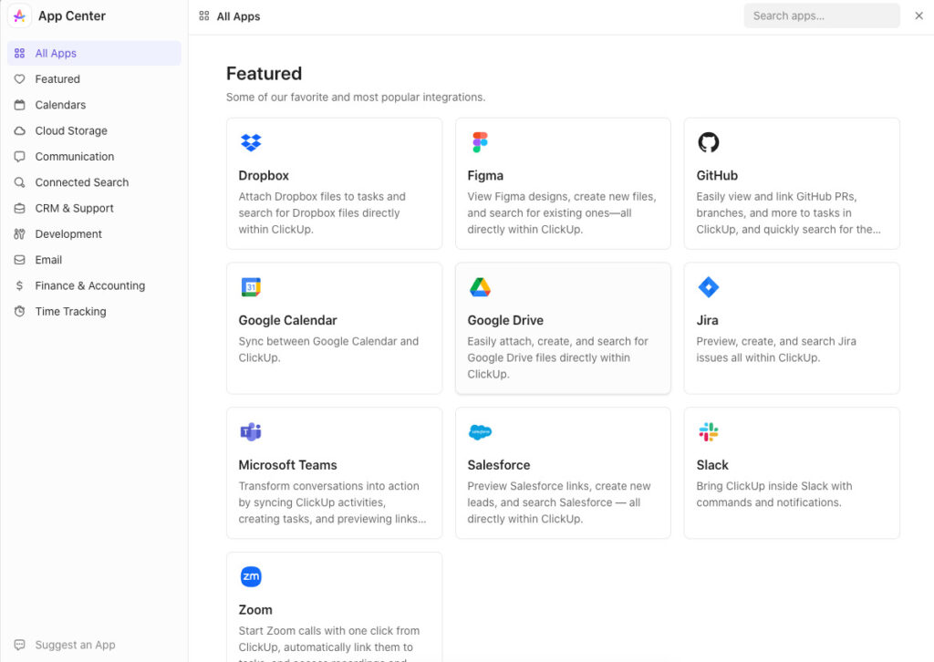The height and width of the screenshot is (662, 934).
Task: Click the Google Calendar logo icon
Action: 251,287
